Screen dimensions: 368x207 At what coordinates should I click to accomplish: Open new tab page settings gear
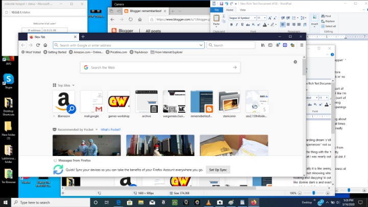tap(295, 62)
